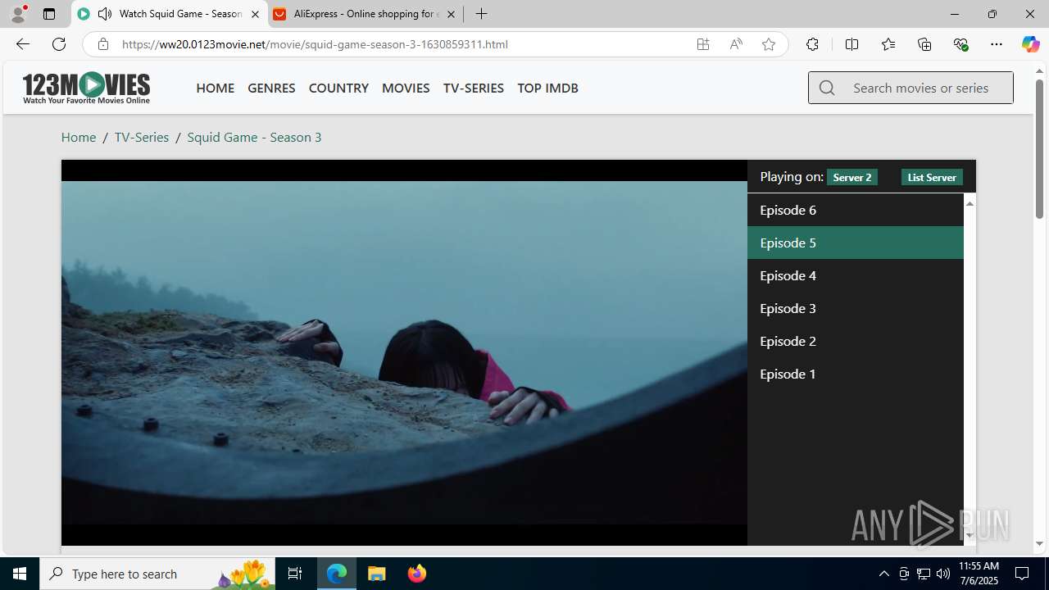1049x590 pixels.
Task: Select Episode 3
Action: point(855,308)
